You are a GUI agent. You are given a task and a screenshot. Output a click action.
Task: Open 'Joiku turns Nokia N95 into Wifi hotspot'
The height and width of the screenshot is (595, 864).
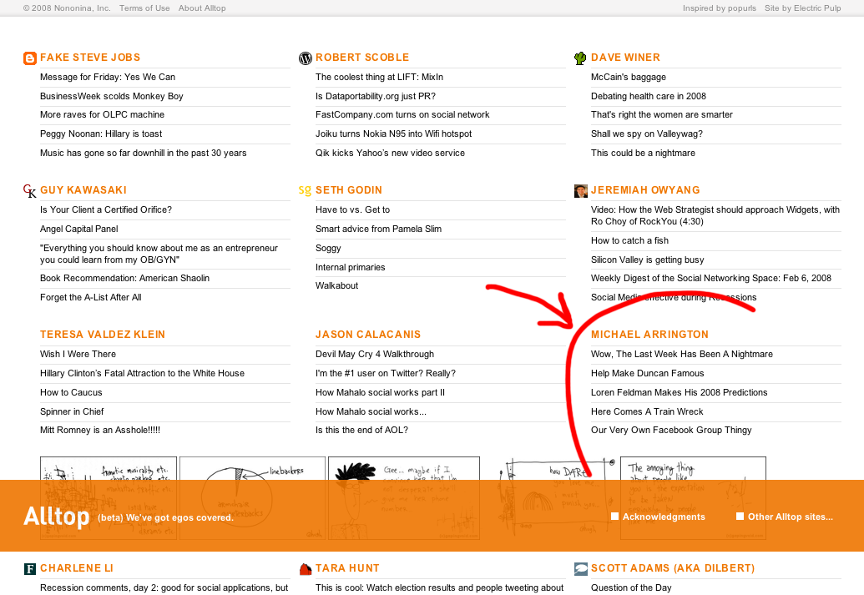393,134
